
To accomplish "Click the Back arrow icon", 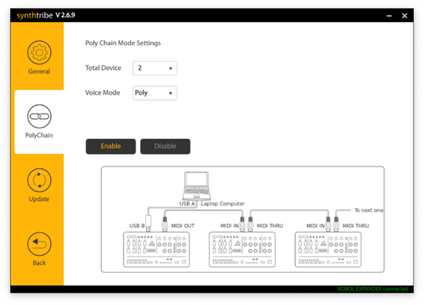I will pyautogui.click(x=40, y=244).
